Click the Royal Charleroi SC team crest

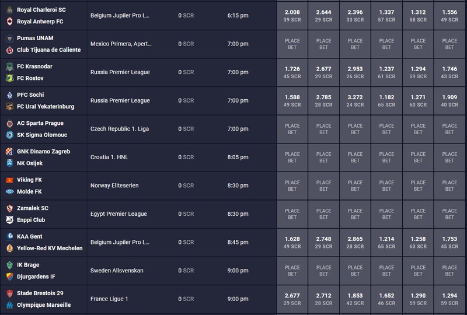(9, 10)
